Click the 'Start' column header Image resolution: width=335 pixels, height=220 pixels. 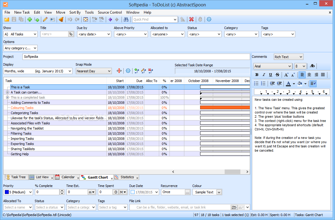pos(116,81)
